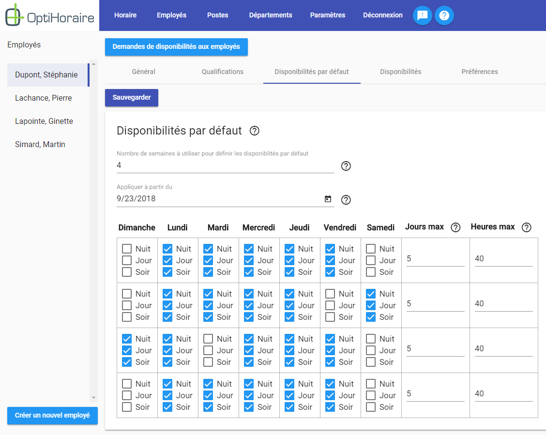The image size is (546, 435).
Task: Check Samedi Jour in week one
Action: 371,260
